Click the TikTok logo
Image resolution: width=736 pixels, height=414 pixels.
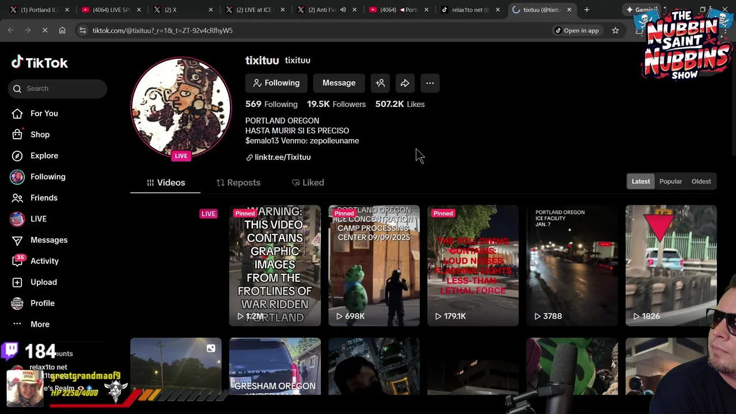click(x=40, y=63)
